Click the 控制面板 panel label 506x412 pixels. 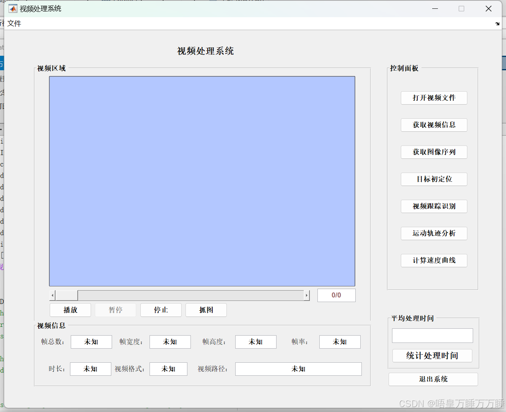pyautogui.click(x=404, y=68)
